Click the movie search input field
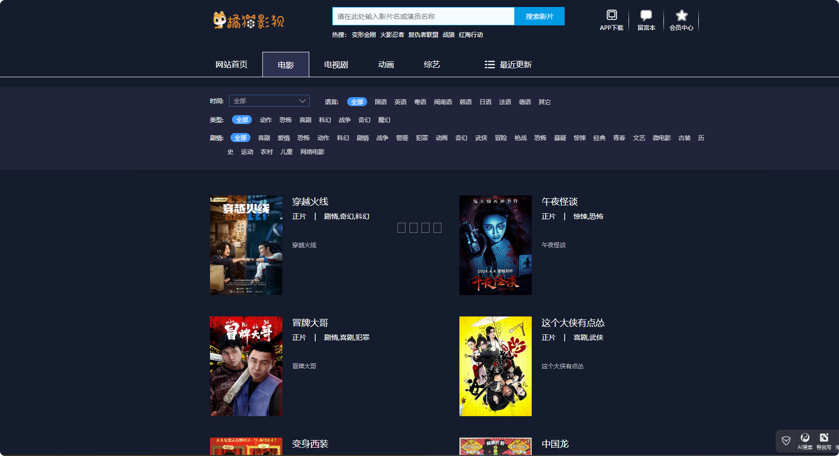This screenshot has height=456, width=839. click(423, 16)
